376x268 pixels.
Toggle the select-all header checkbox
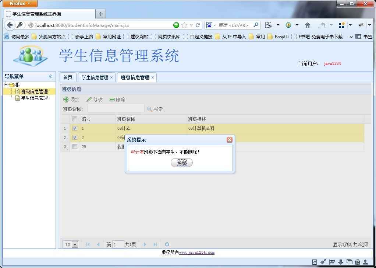[75, 119]
